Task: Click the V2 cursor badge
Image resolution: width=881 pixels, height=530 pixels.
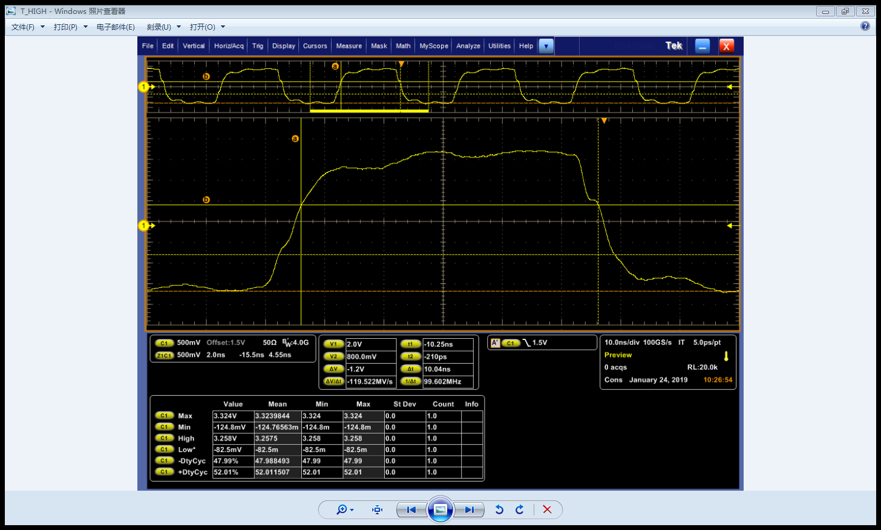Action: (333, 357)
